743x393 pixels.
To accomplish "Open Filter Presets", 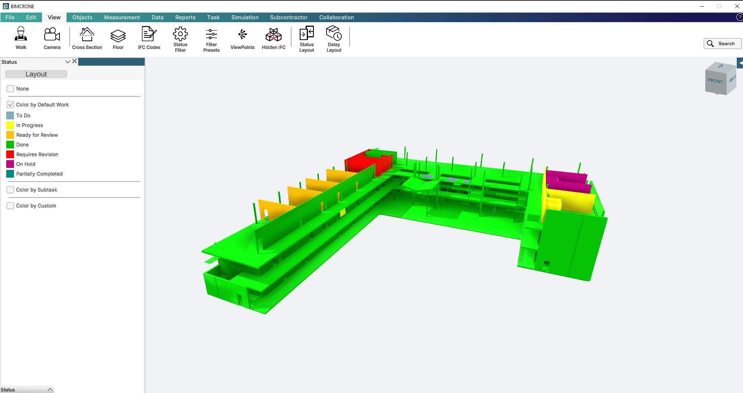I will pos(211,39).
